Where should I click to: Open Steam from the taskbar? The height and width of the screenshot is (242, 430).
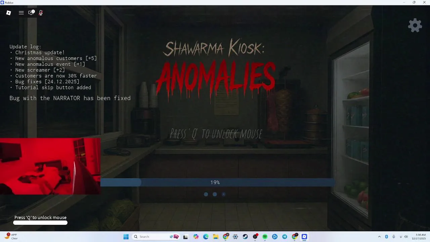click(245, 237)
